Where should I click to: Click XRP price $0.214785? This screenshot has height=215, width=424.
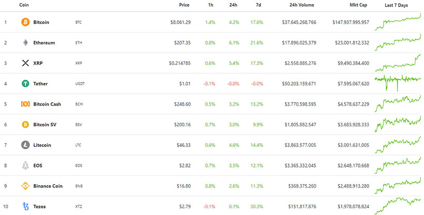[x=180, y=63]
